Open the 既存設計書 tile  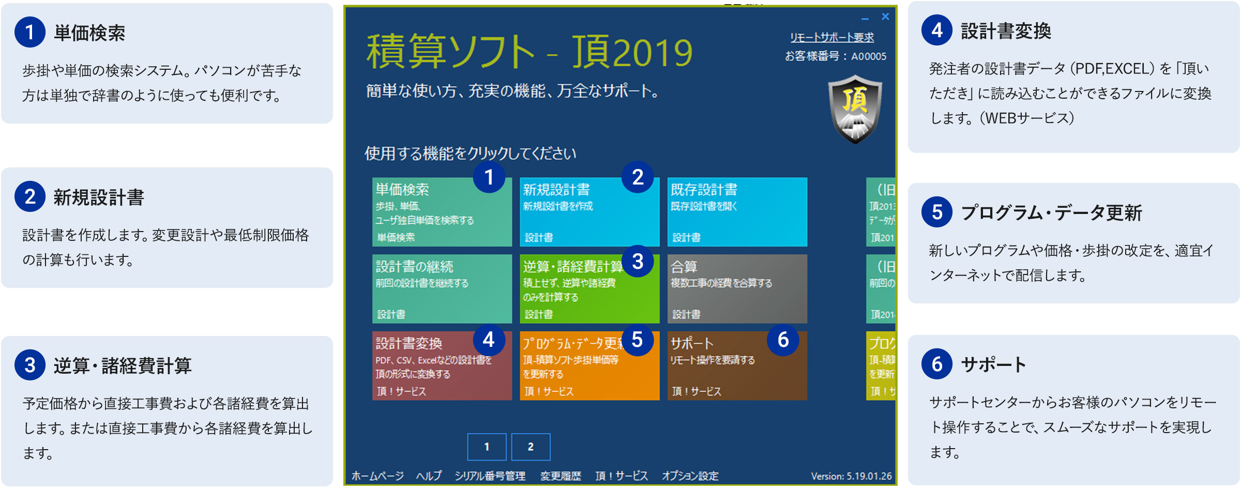coord(737,212)
